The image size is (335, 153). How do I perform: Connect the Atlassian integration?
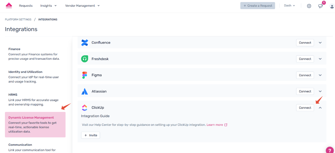tap(305, 91)
